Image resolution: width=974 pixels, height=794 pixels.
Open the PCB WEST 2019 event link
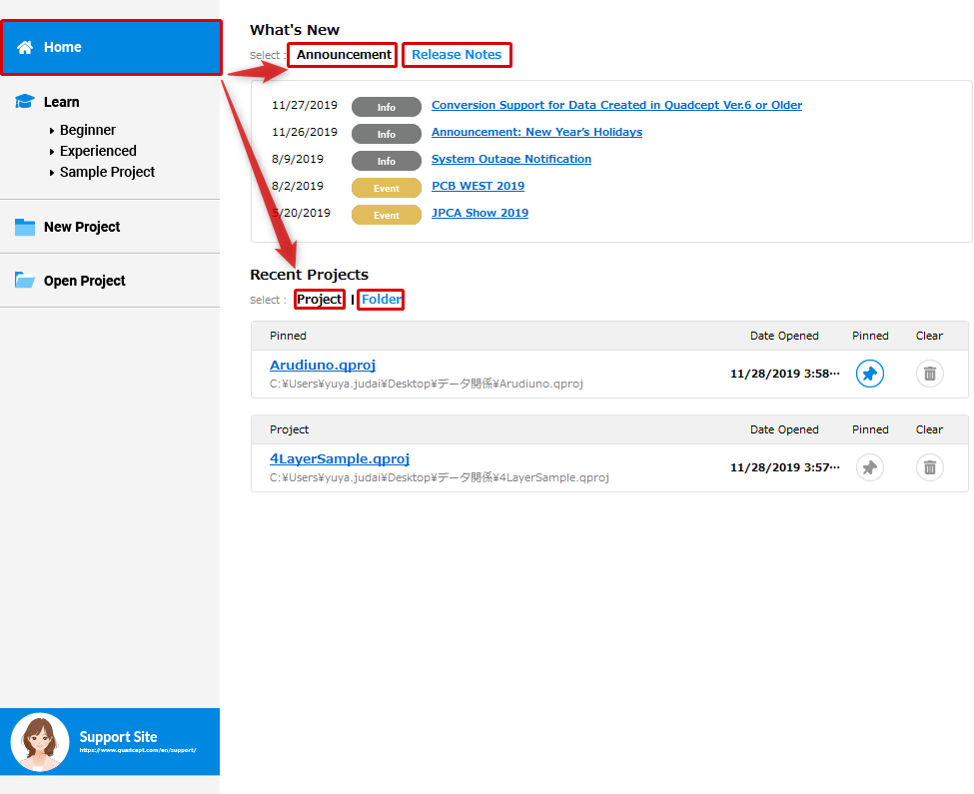pyautogui.click(x=478, y=186)
